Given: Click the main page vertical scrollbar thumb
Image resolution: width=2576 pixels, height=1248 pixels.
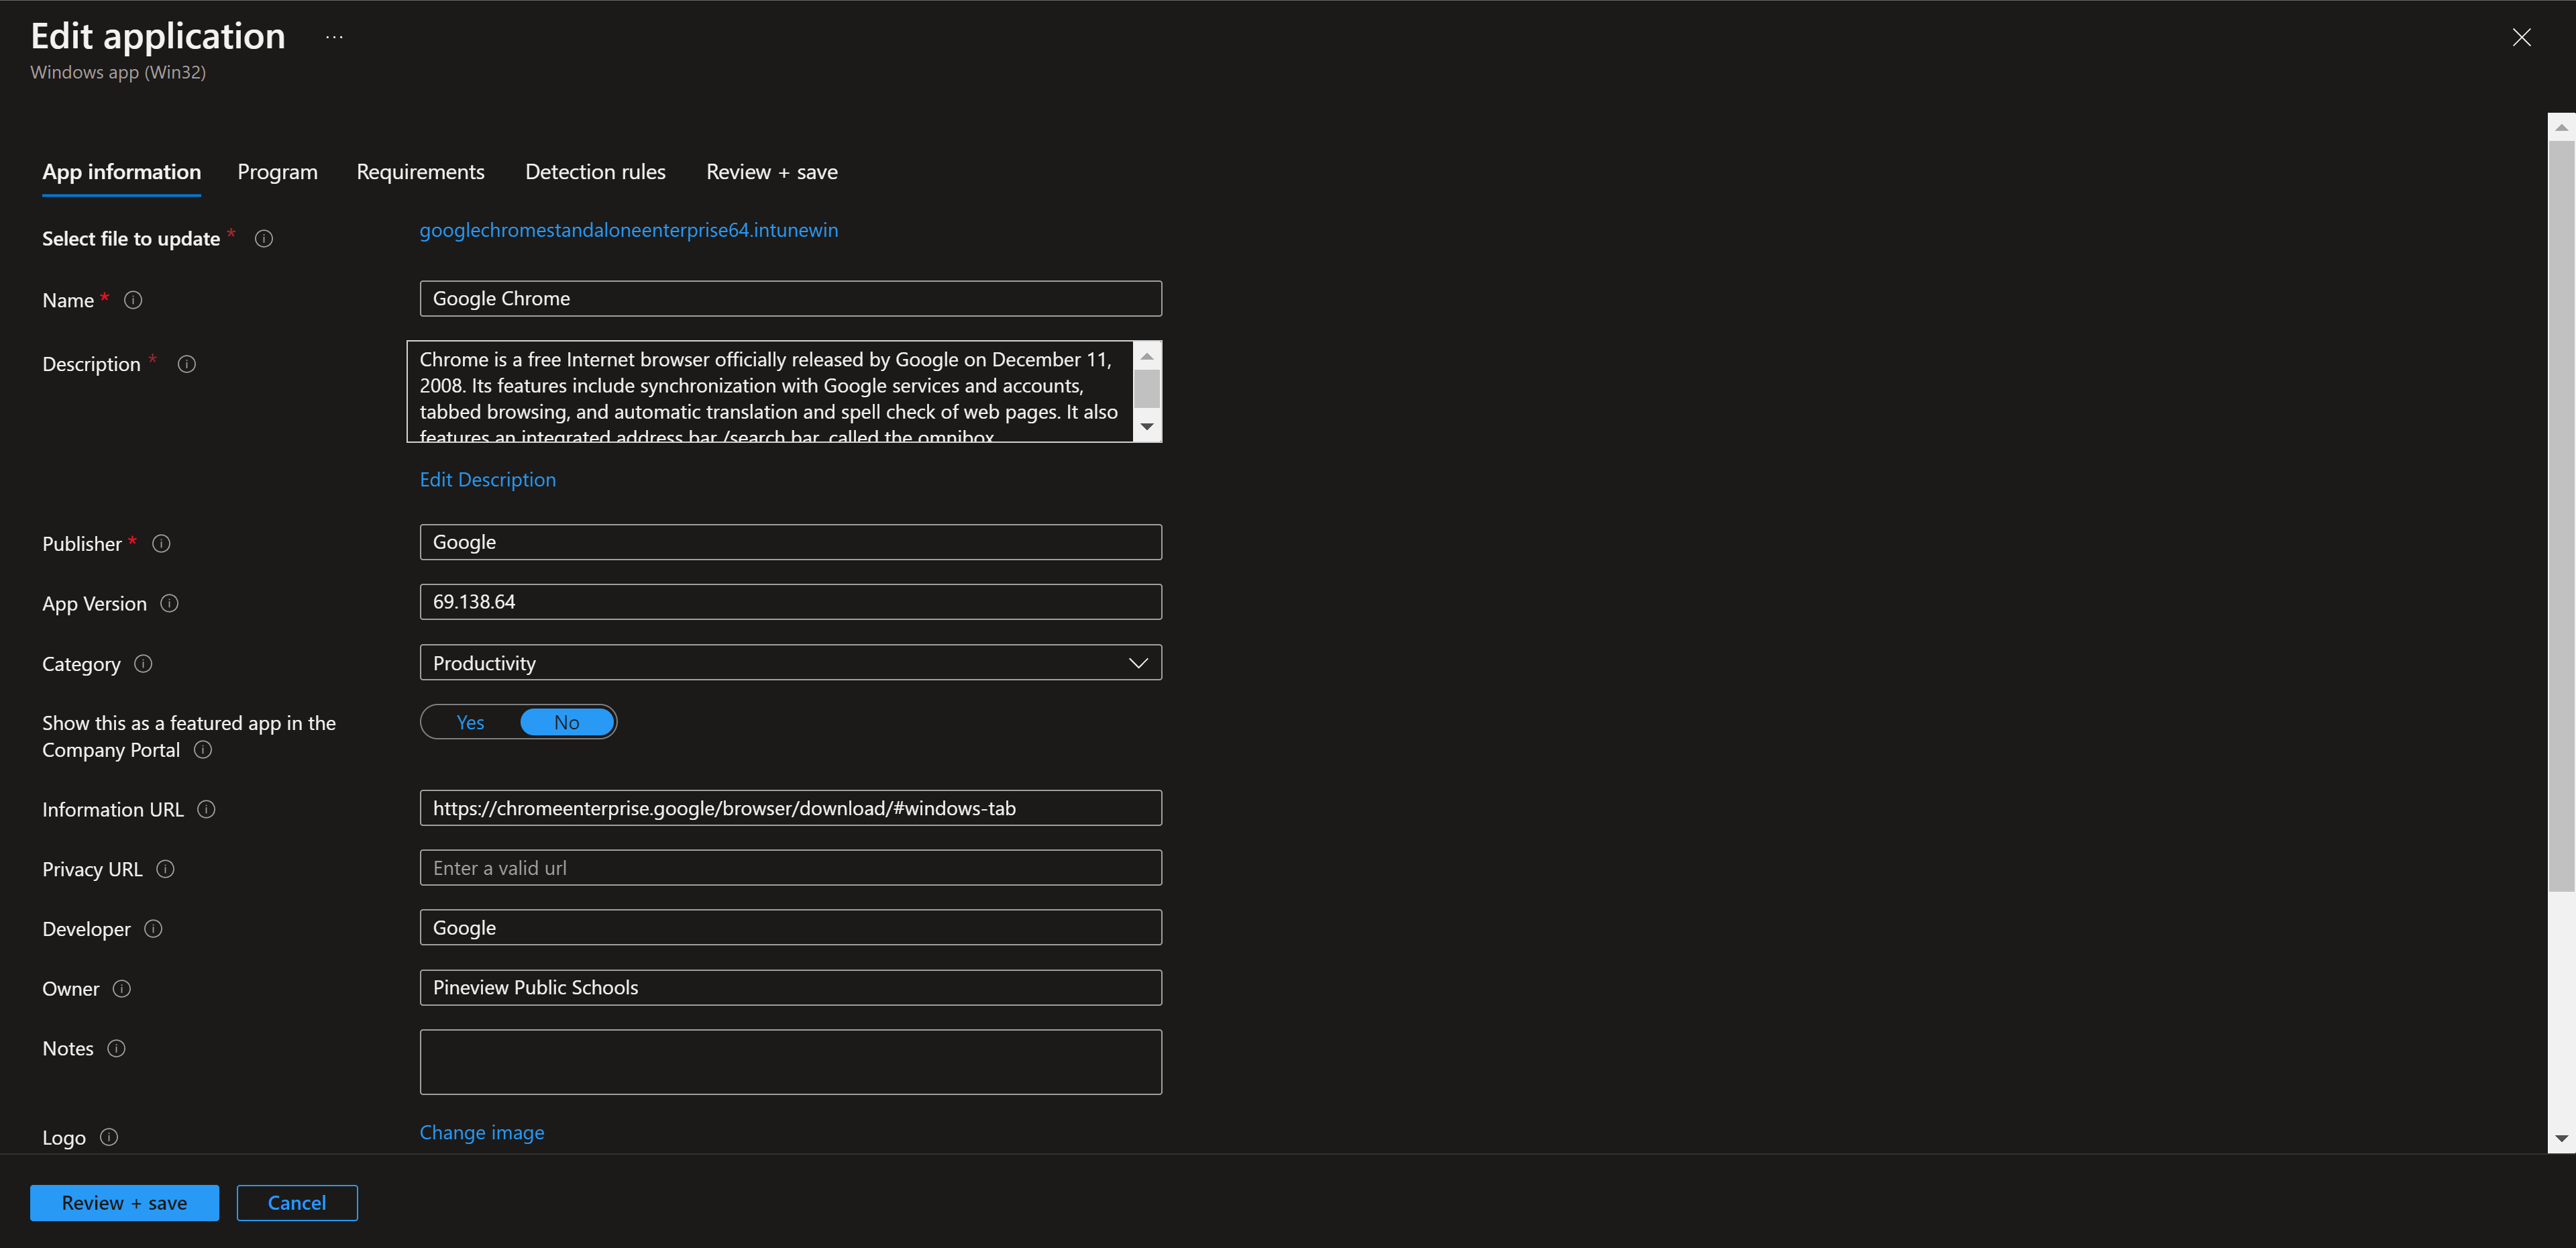Looking at the screenshot, I should pyautogui.click(x=2561, y=515).
